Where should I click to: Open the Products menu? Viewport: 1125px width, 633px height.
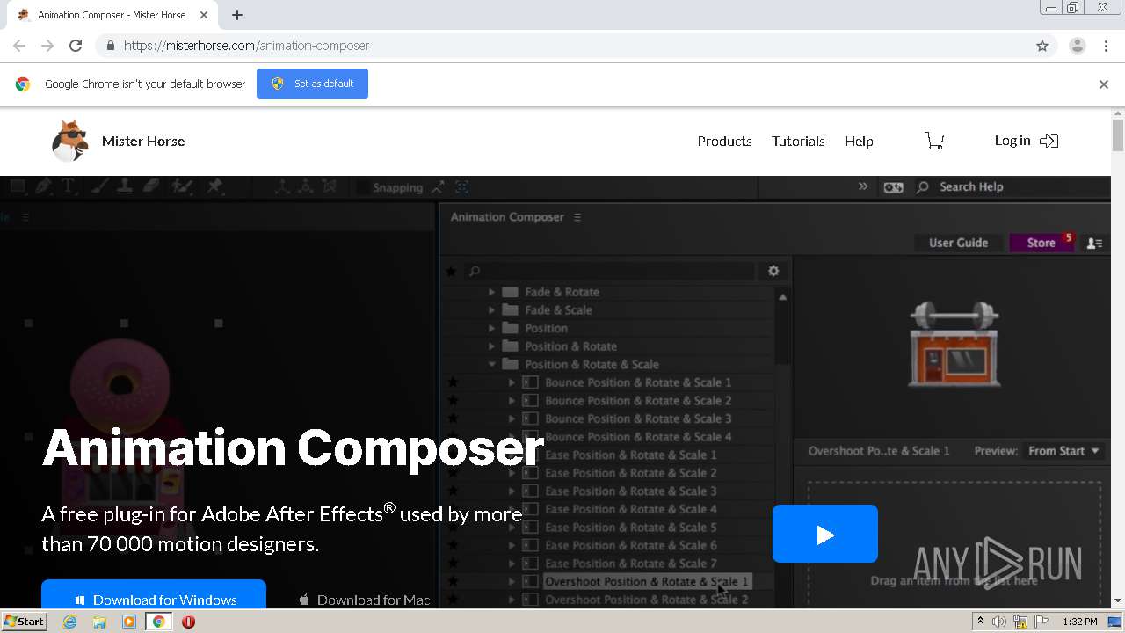pos(724,141)
